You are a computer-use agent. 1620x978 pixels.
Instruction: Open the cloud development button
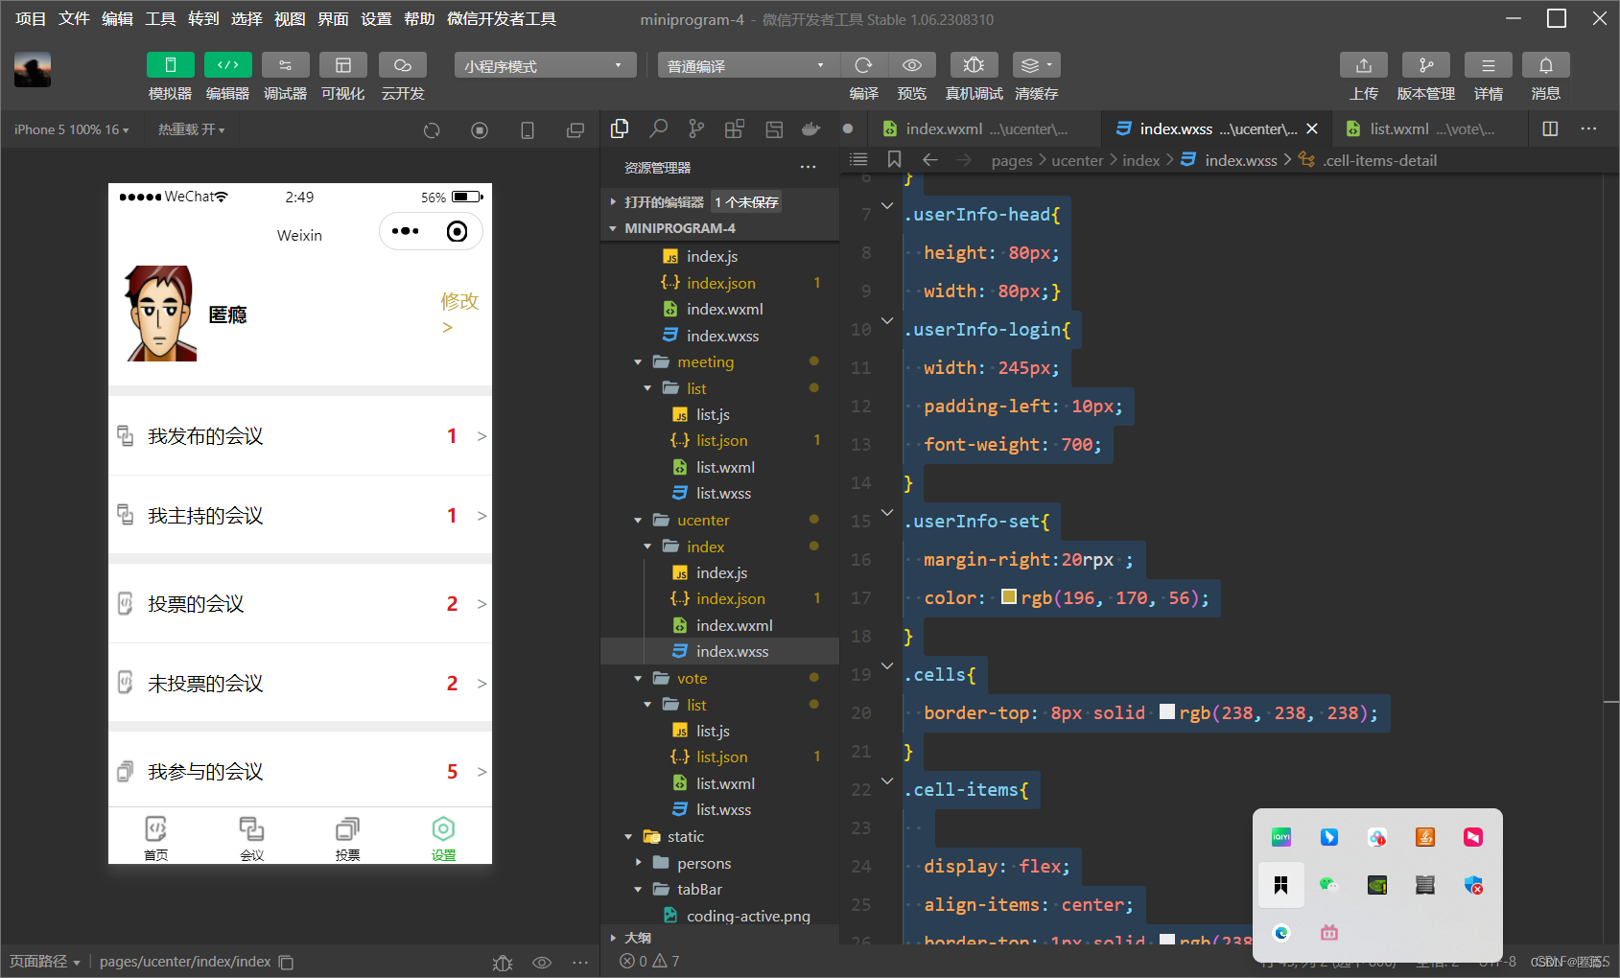click(403, 65)
